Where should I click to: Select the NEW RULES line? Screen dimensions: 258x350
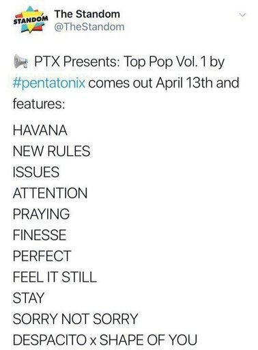(51, 151)
